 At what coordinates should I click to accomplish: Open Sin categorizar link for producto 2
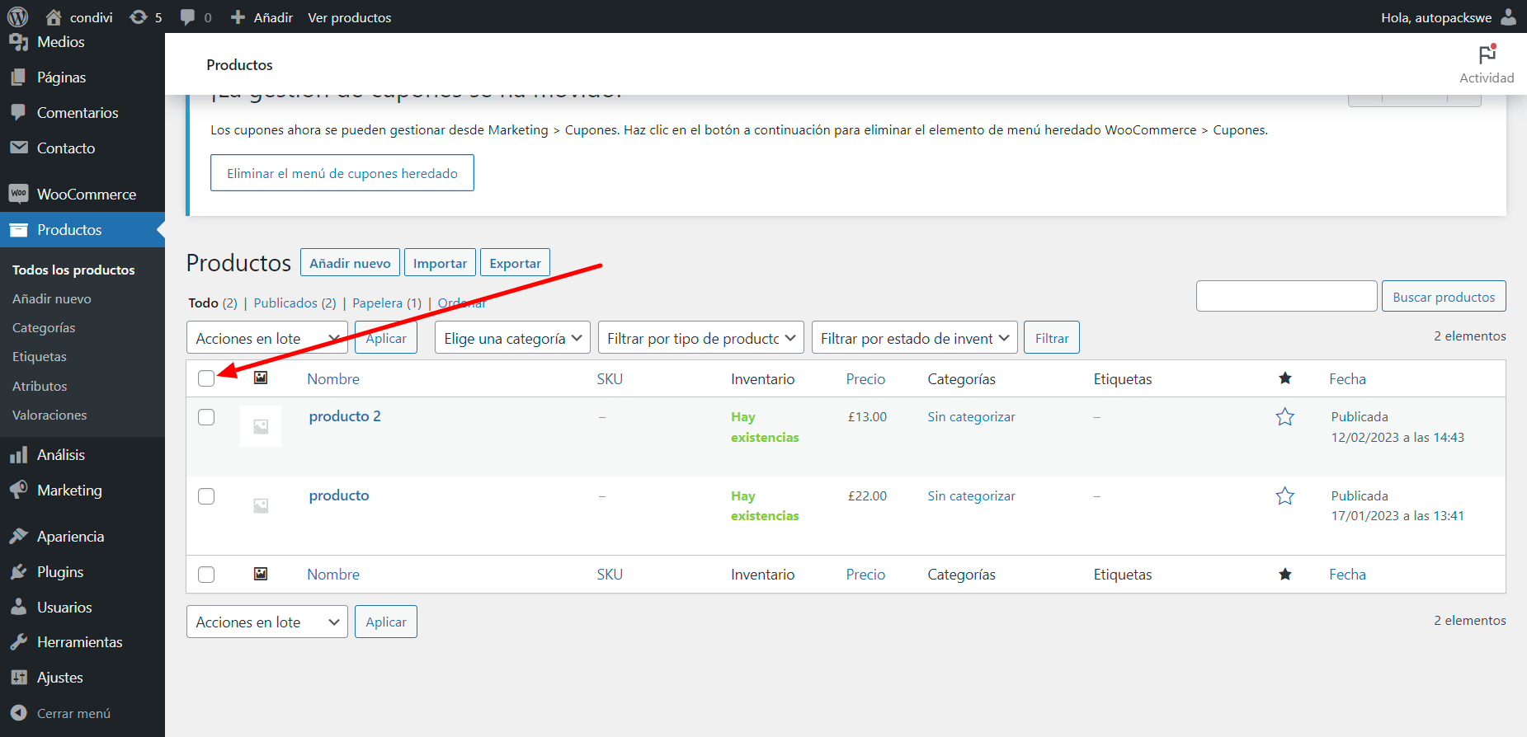971,417
